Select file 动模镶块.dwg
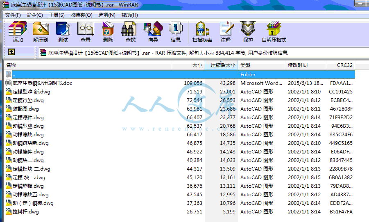Image resolution: width=369 pixels, height=222 pixels. pos(28,135)
